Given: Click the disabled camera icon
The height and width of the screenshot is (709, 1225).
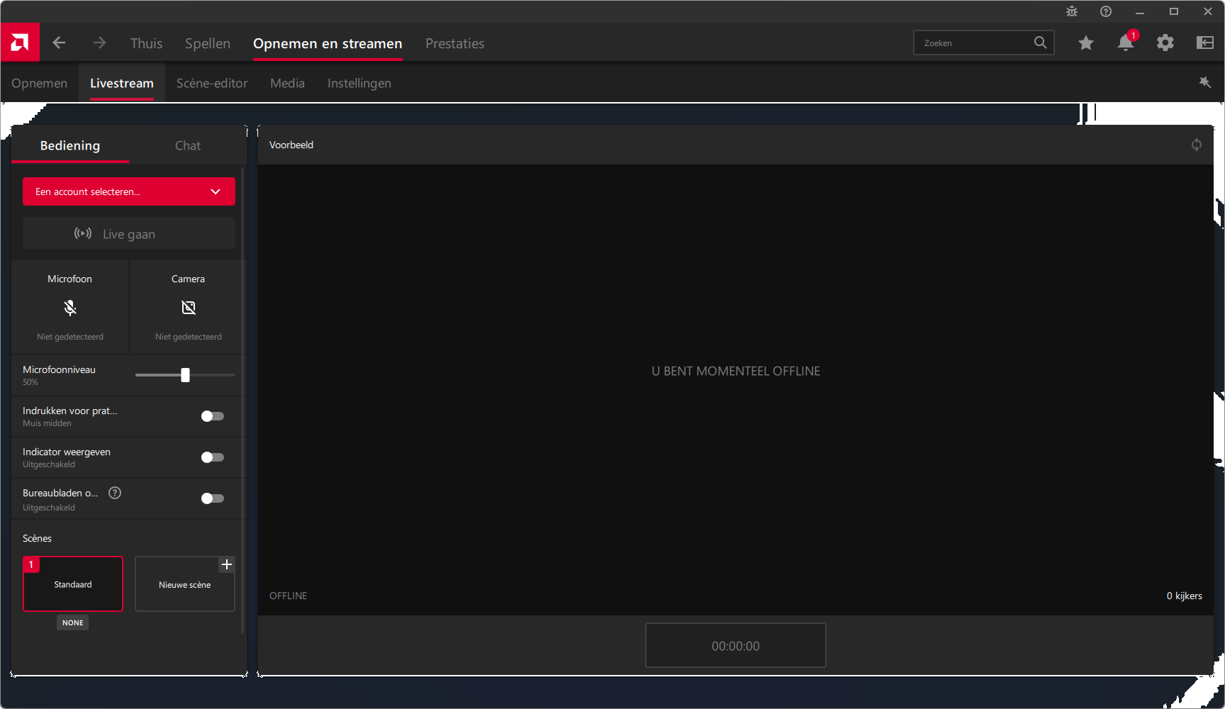Looking at the screenshot, I should [x=188, y=308].
